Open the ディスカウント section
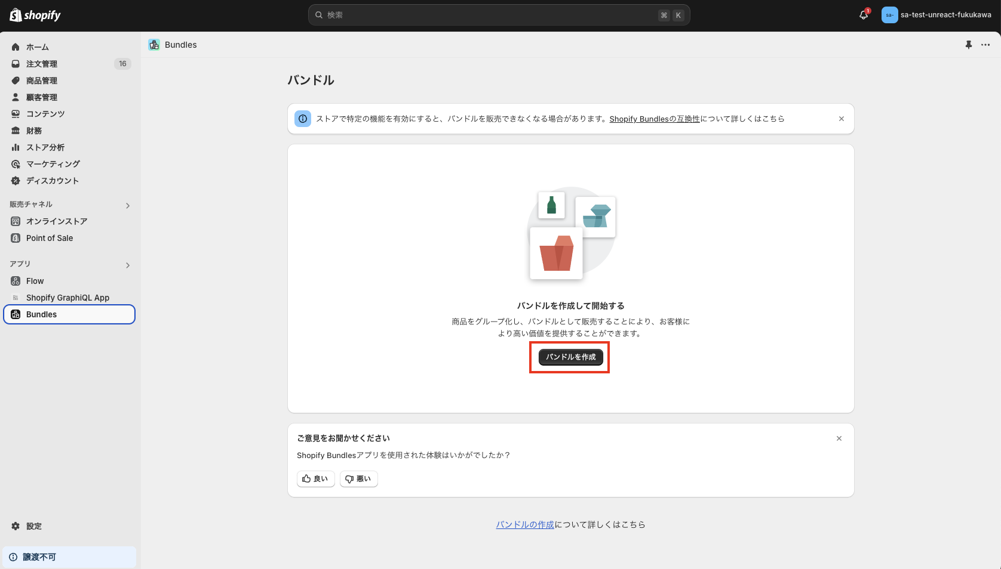 (53, 180)
